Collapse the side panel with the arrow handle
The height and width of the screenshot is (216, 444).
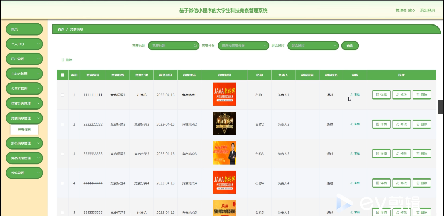point(441,107)
